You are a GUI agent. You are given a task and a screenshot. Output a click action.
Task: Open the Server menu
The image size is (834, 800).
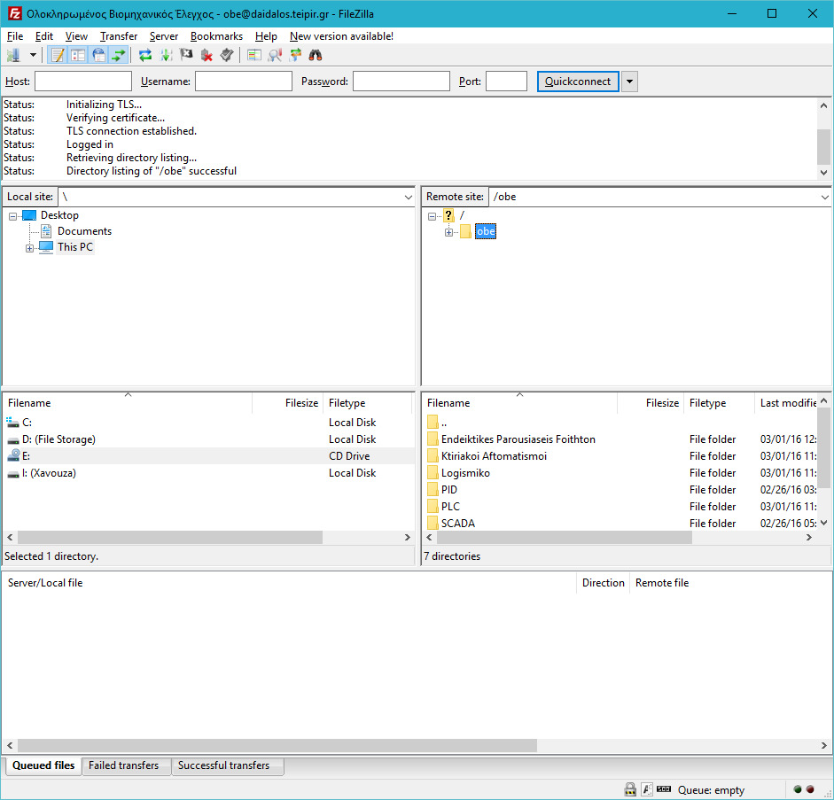(164, 36)
